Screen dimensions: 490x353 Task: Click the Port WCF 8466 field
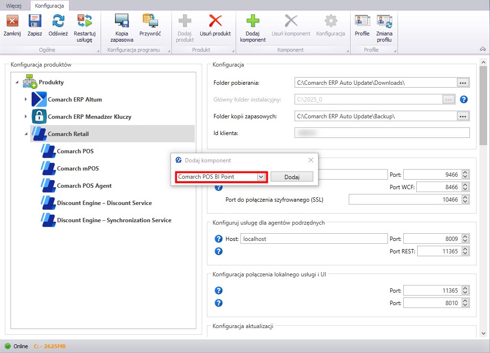click(439, 187)
